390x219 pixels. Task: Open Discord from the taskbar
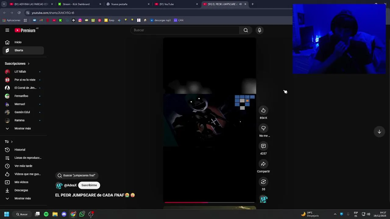coord(64,214)
